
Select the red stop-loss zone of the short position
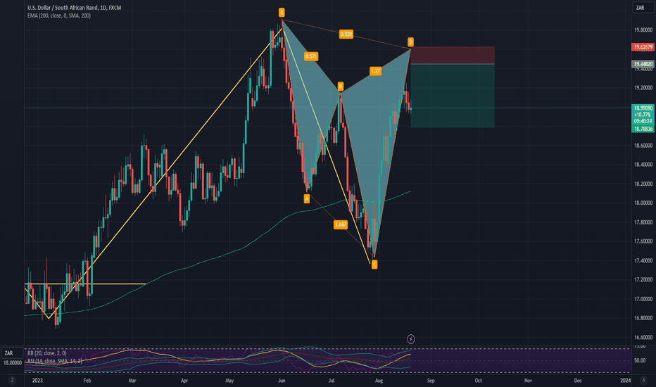pos(453,55)
